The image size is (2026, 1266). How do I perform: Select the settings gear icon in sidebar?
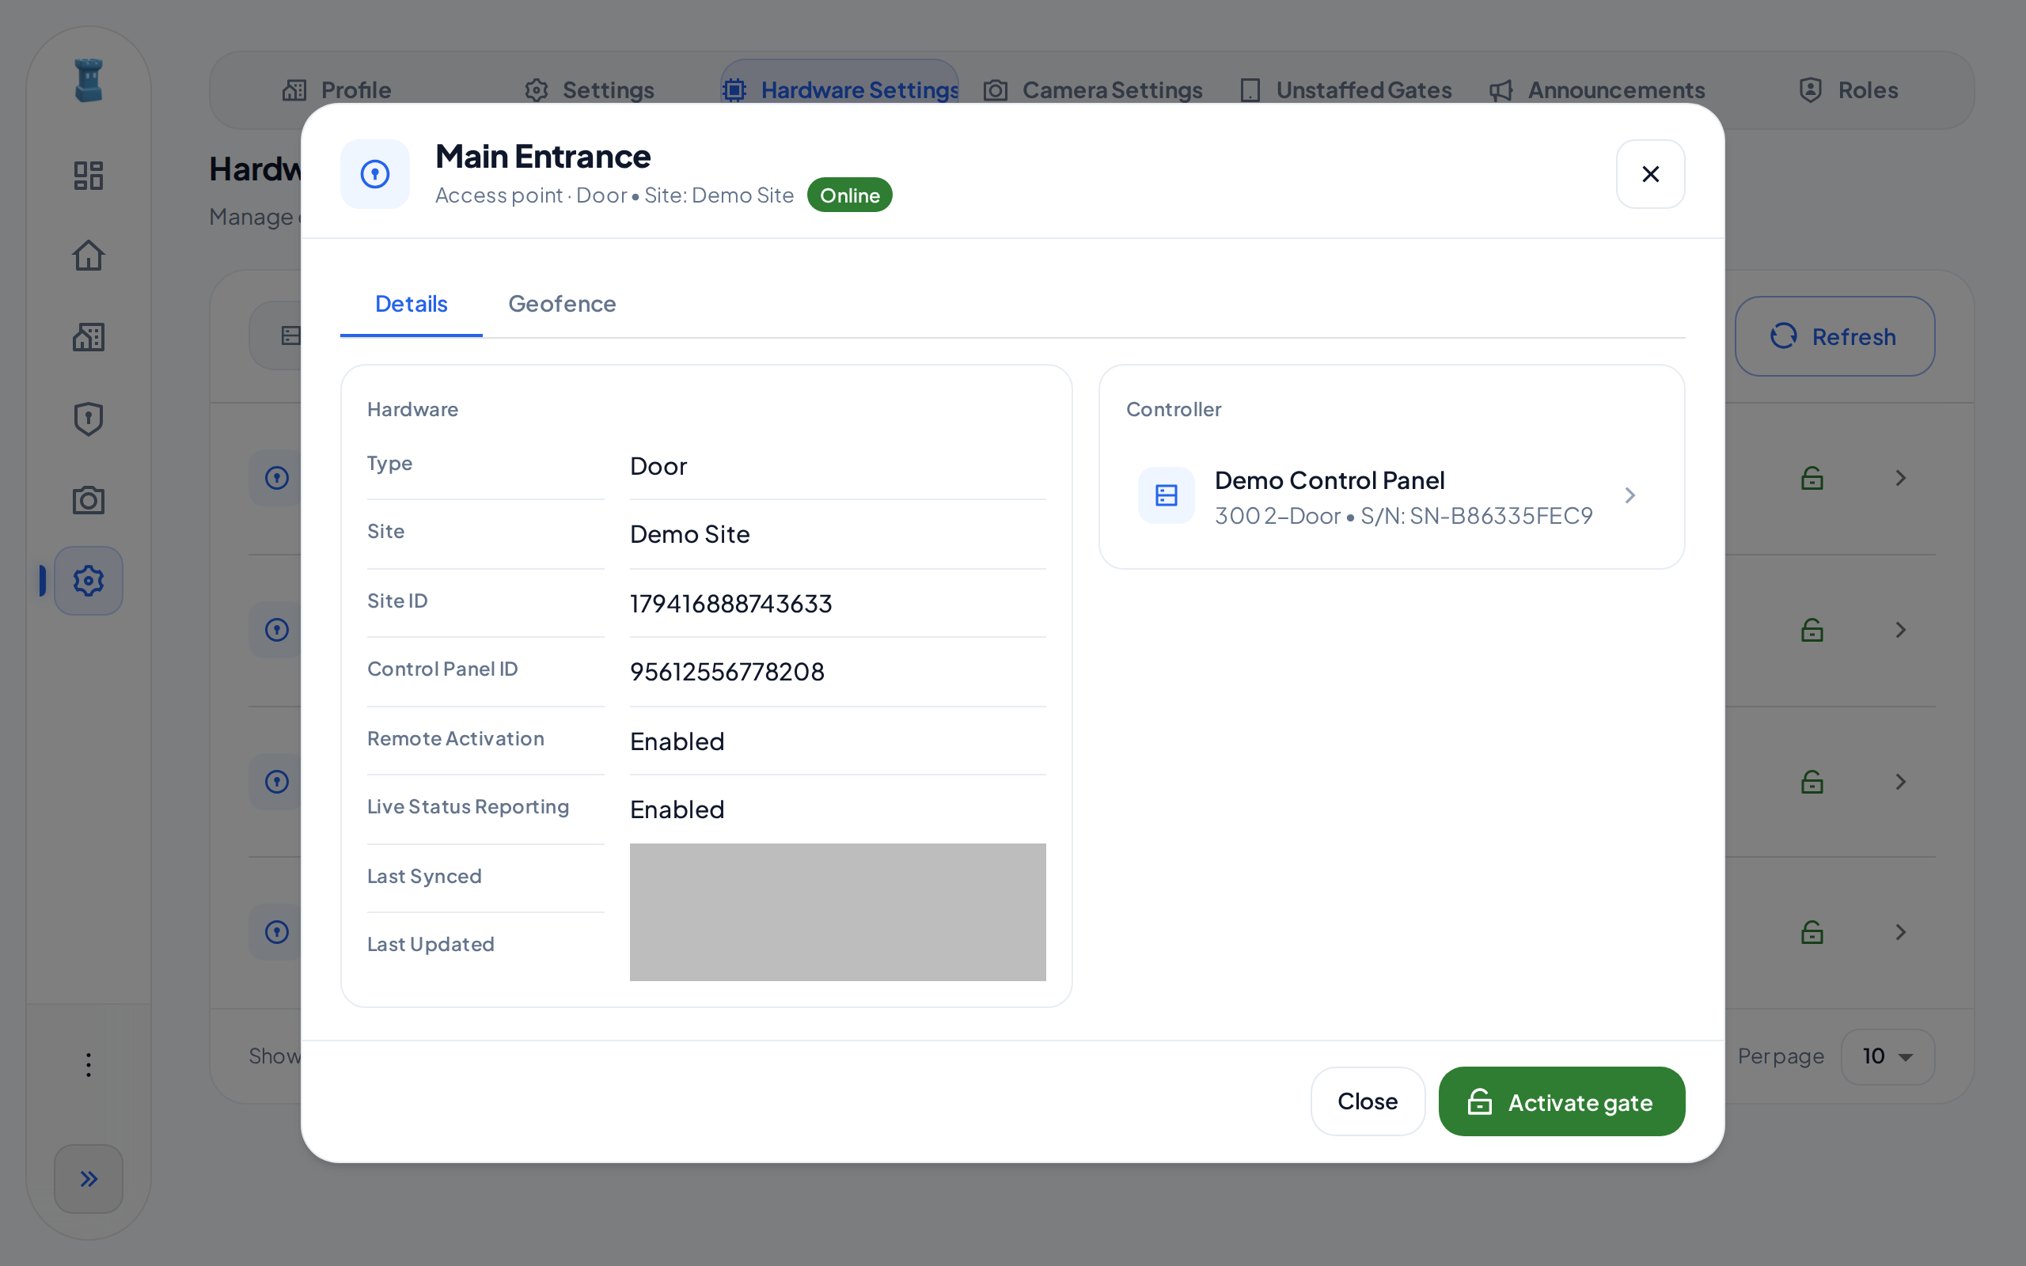point(88,580)
